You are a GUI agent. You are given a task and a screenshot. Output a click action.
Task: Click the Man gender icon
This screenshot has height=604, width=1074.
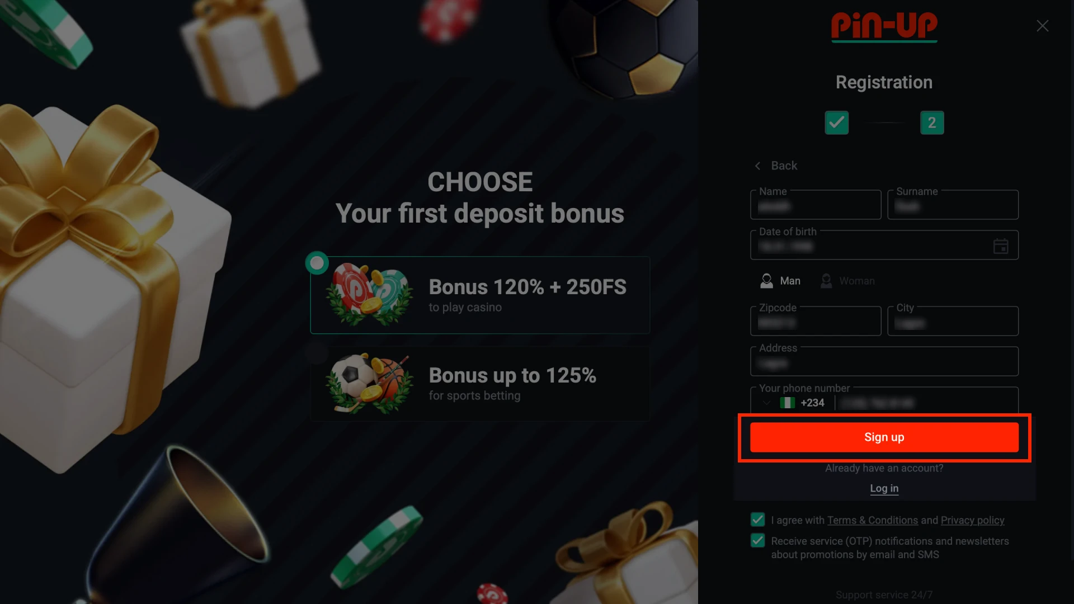(x=766, y=281)
